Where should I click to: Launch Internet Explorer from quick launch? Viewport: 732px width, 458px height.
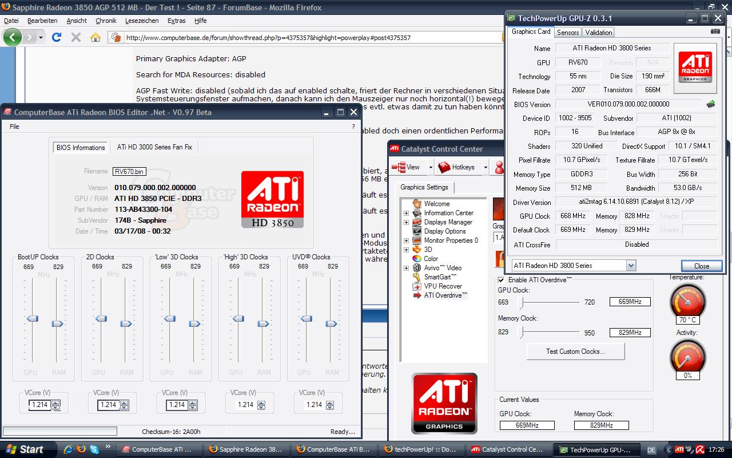(68, 449)
